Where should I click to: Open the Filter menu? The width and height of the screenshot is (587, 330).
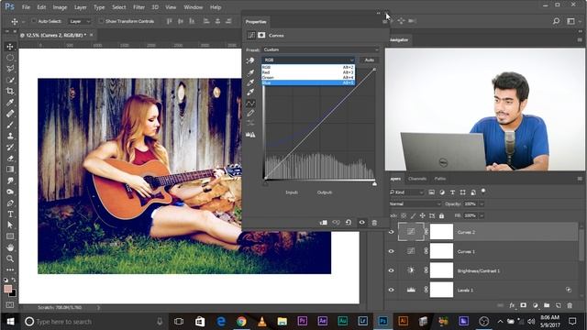(138, 7)
